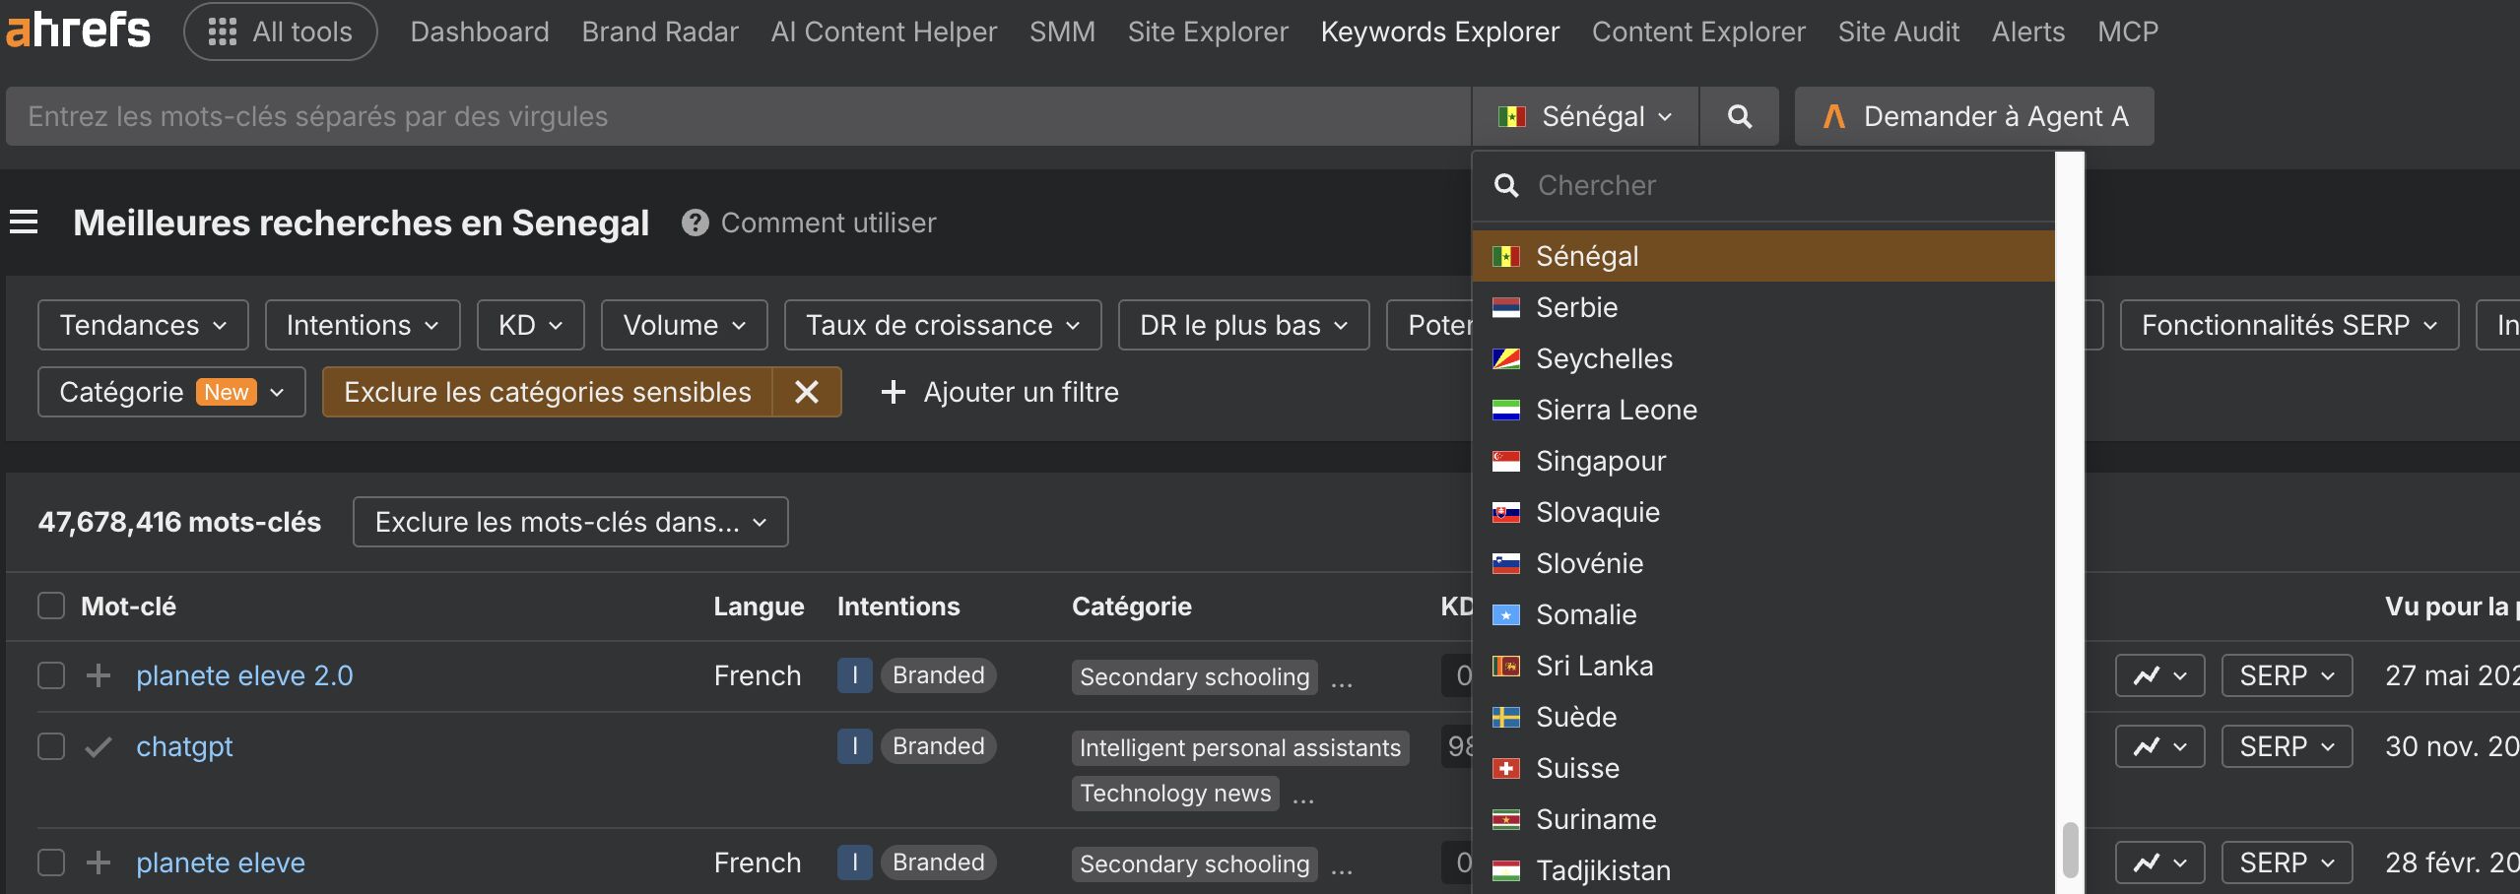Toggle the select-all Mot-clé checkbox

click(x=51, y=606)
